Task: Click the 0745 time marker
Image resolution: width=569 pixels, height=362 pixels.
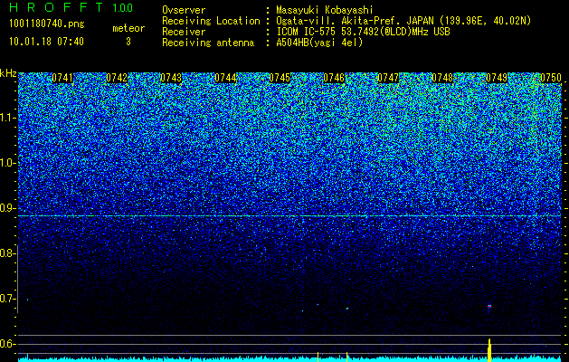Action: [x=280, y=78]
